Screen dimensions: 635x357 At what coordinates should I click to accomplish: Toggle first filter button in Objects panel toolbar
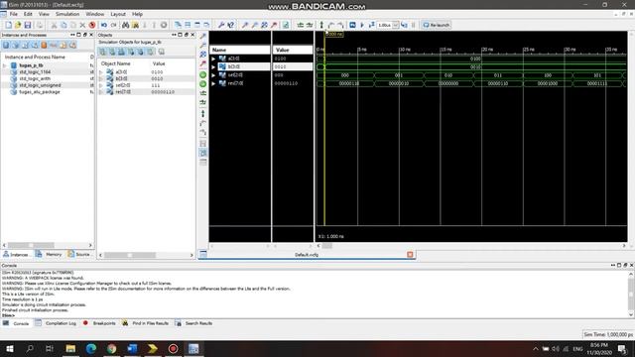tap(103, 52)
